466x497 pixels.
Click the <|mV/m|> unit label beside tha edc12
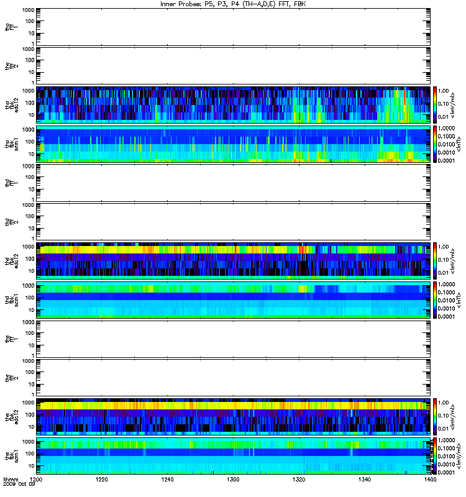click(x=453, y=105)
